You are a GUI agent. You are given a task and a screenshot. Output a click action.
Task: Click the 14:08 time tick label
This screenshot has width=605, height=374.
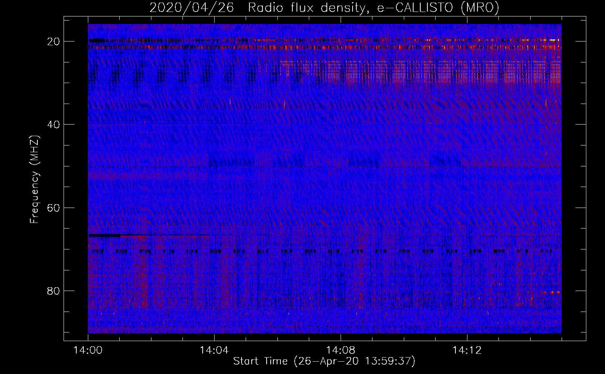tap(340, 350)
